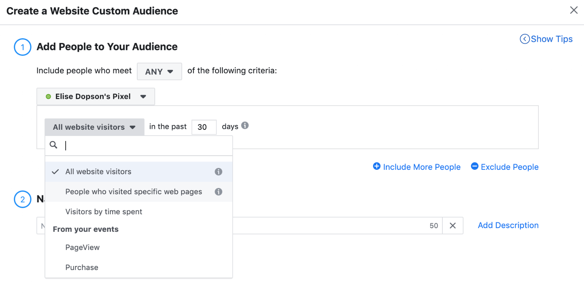
Task: Click the Exclude People link
Action: point(505,167)
